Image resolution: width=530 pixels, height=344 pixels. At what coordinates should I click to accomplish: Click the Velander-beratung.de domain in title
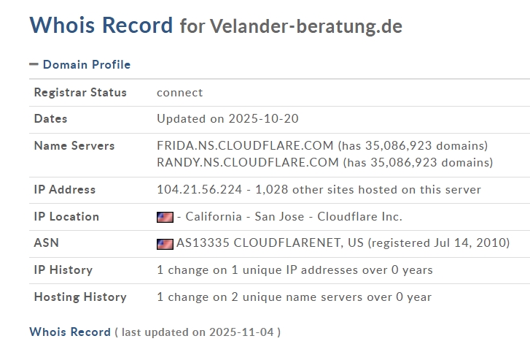pos(305,27)
